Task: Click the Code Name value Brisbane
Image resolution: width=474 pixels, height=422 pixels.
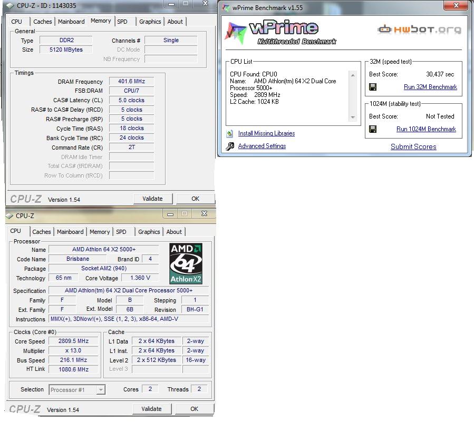Action: (x=78, y=259)
